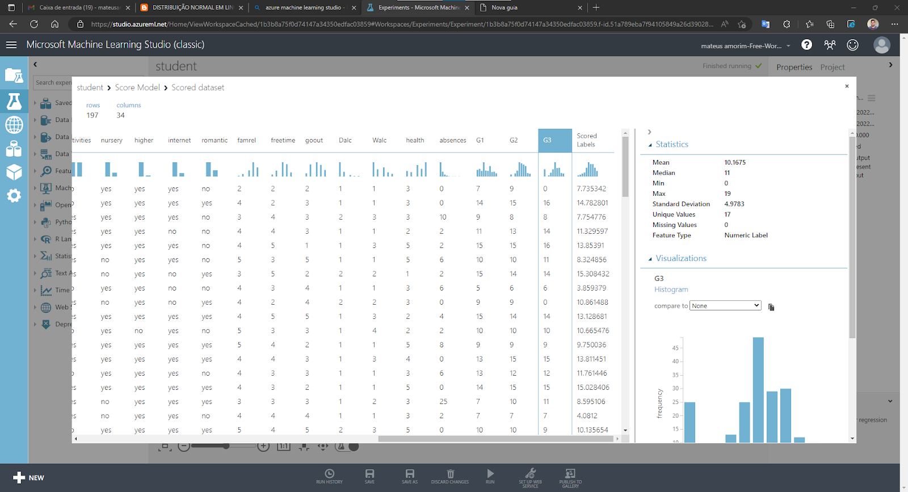Switch to the DISTRIBUIÇÃO NORMAL browser tab
The height and width of the screenshot is (492, 908).
click(x=192, y=8)
